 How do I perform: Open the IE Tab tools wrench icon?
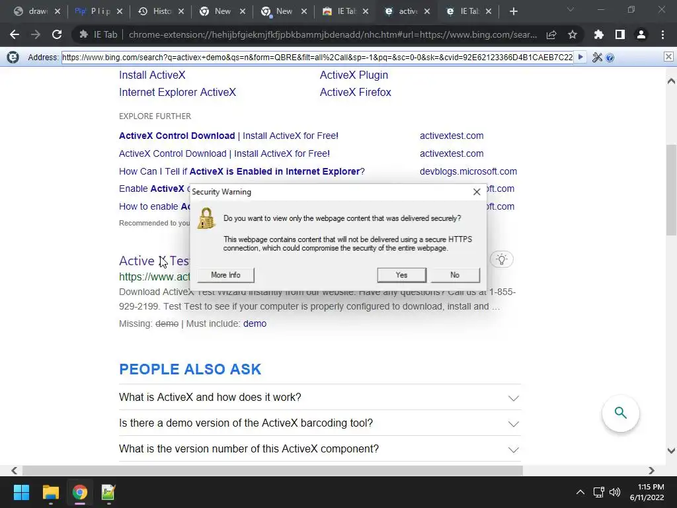tap(597, 57)
